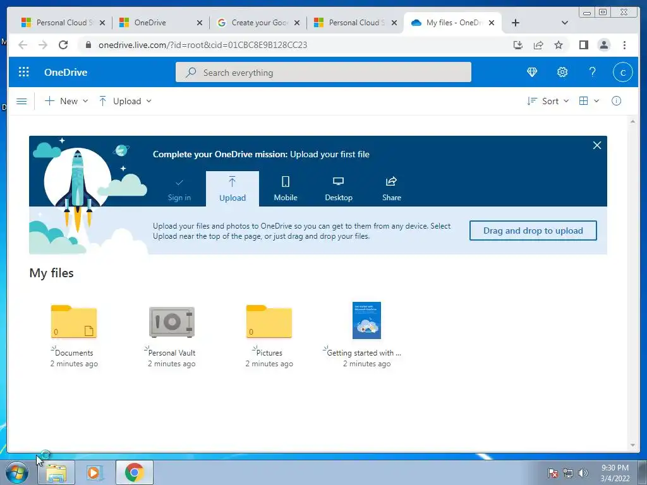This screenshot has height=485, width=647.
Task: Expand the view options chevron
Action: 596,101
